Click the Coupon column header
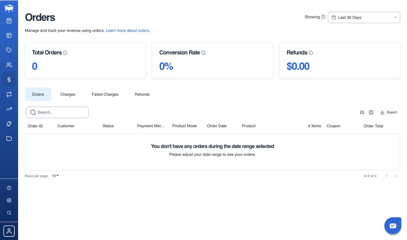The height and width of the screenshot is (240, 407). (x=334, y=126)
